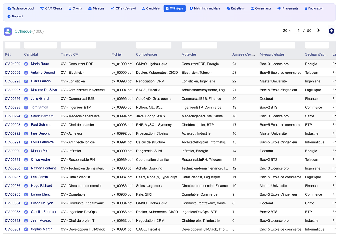Open the Entretiens tab
The height and width of the screenshot is (243, 339).
(x=236, y=8)
